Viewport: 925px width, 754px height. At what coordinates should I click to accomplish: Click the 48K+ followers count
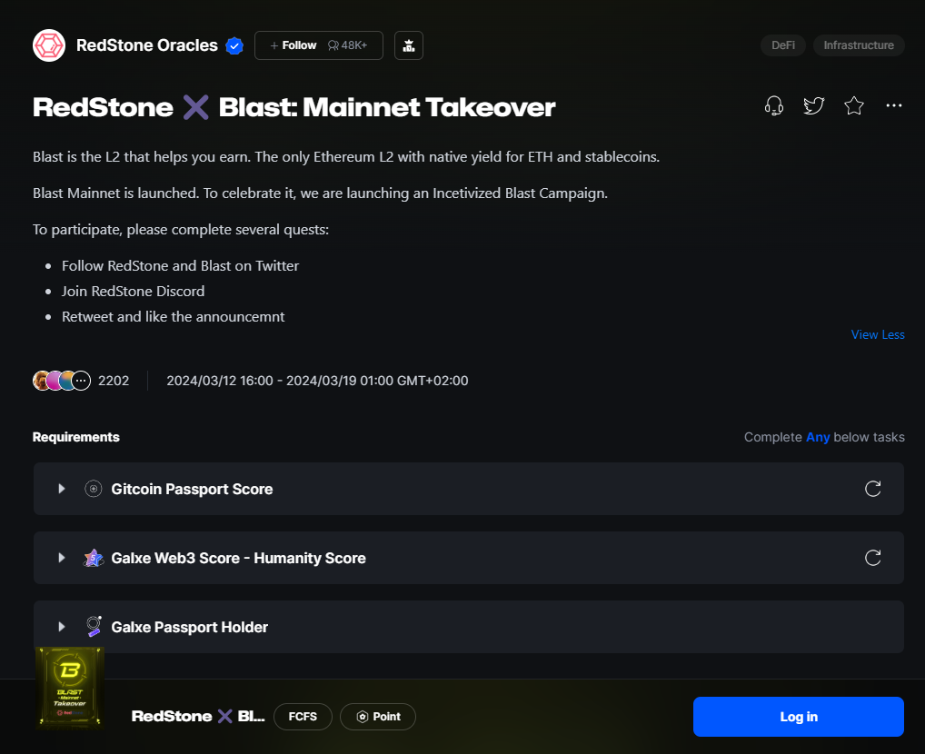pos(348,45)
